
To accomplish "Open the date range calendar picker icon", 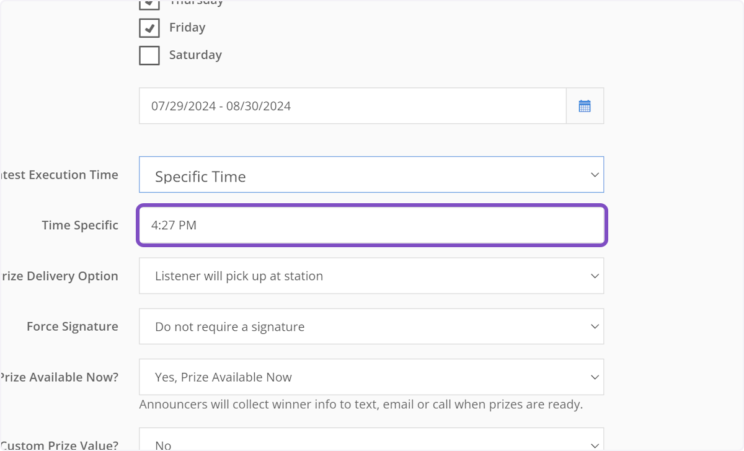I will (x=585, y=105).
